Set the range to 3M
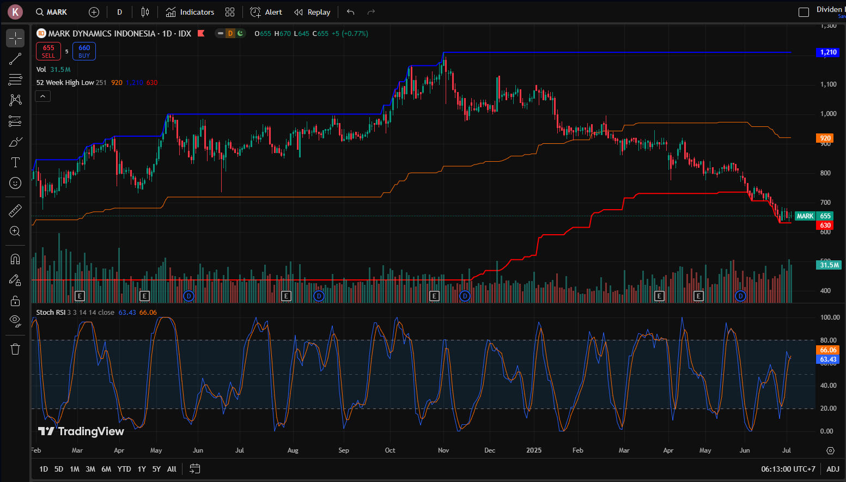The image size is (846, 482). tap(90, 469)
